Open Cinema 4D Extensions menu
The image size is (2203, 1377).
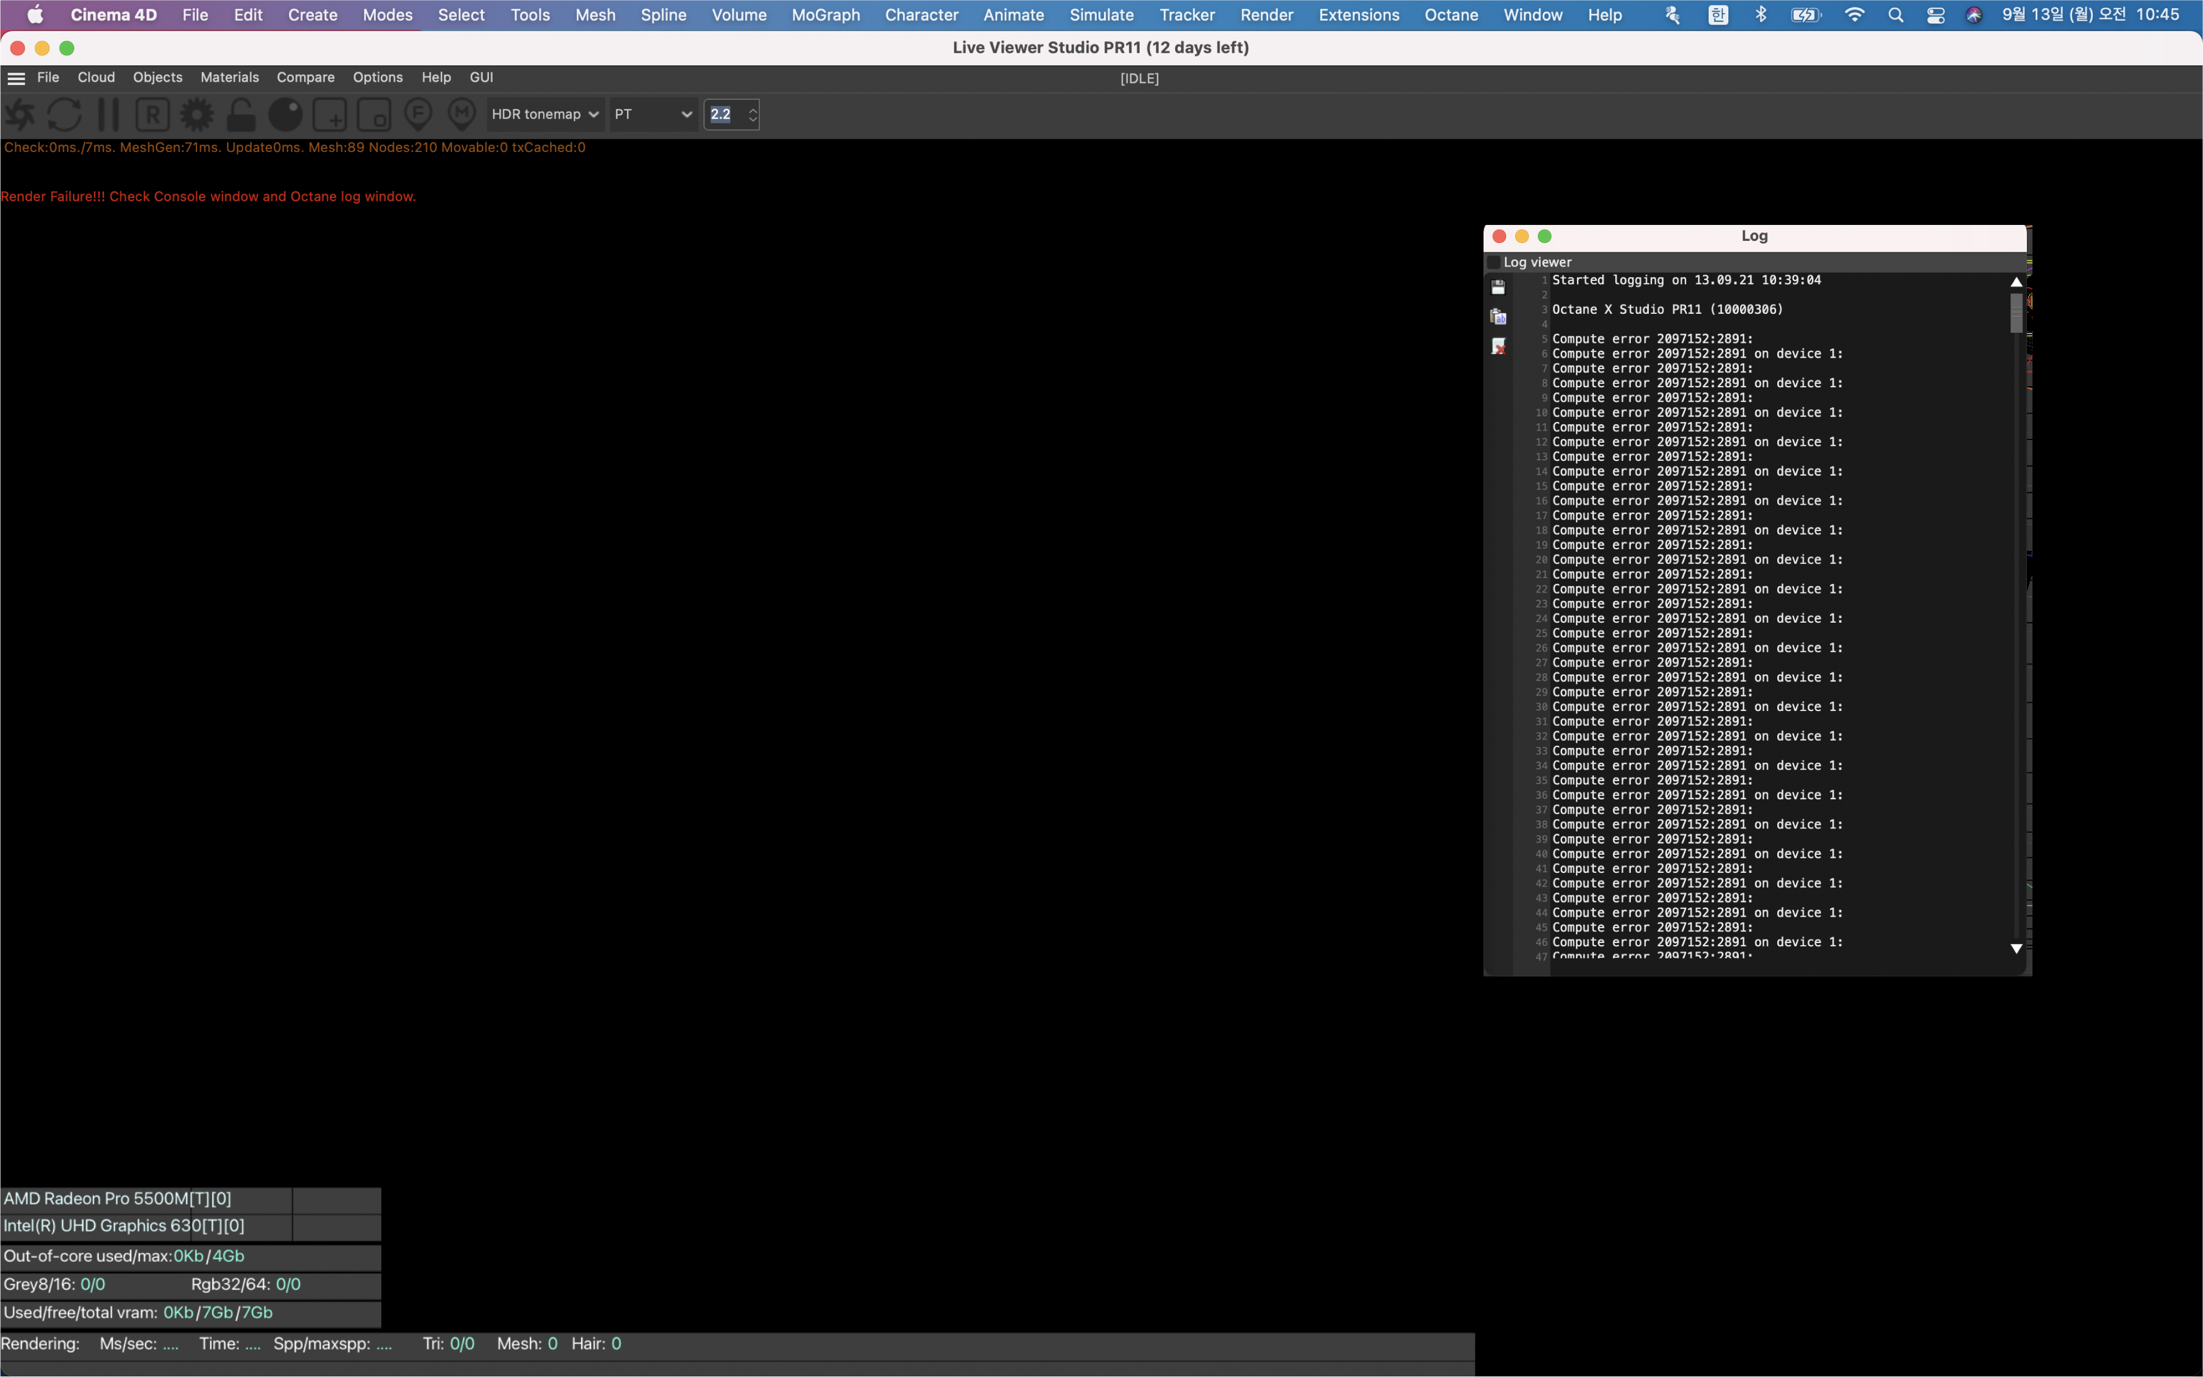[1359, 15]
